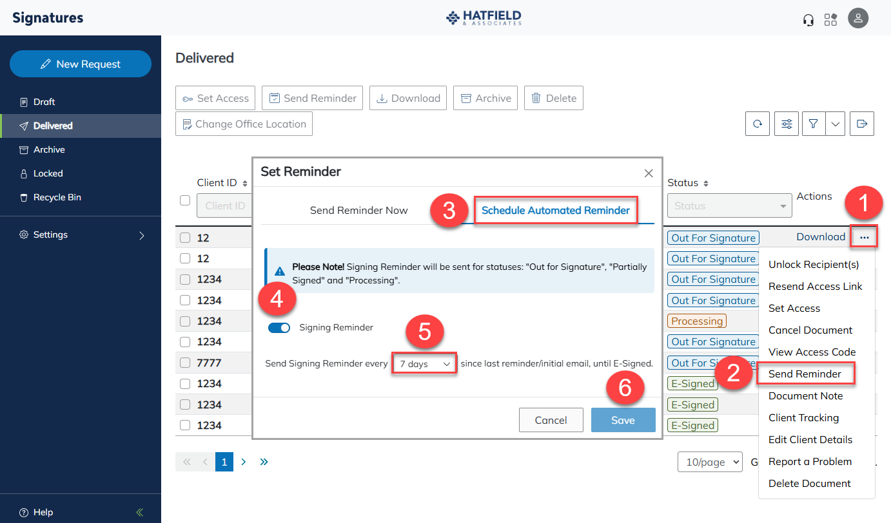This screenshot has height=523, width=891.
Task: Refresh the Delivered documents list
Action: click(757, 123)
